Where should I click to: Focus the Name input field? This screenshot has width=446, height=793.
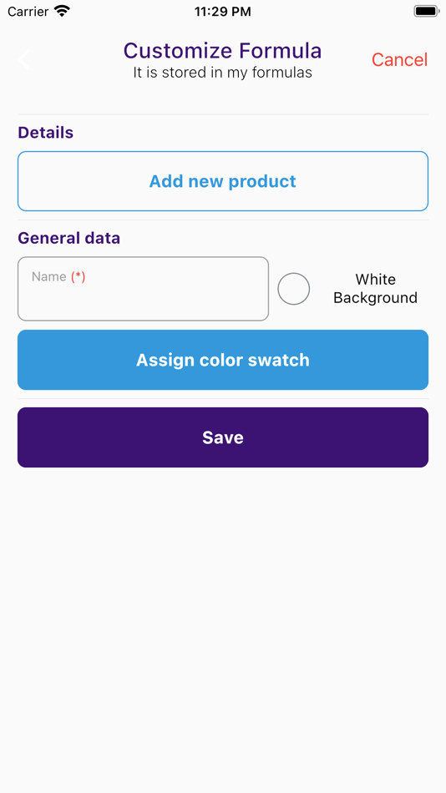pos(144,289)
